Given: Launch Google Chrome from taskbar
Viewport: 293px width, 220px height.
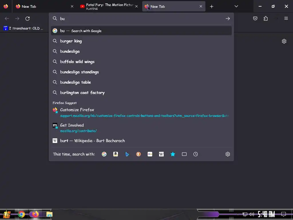Looking at the screenshot, I should point(21,214).
